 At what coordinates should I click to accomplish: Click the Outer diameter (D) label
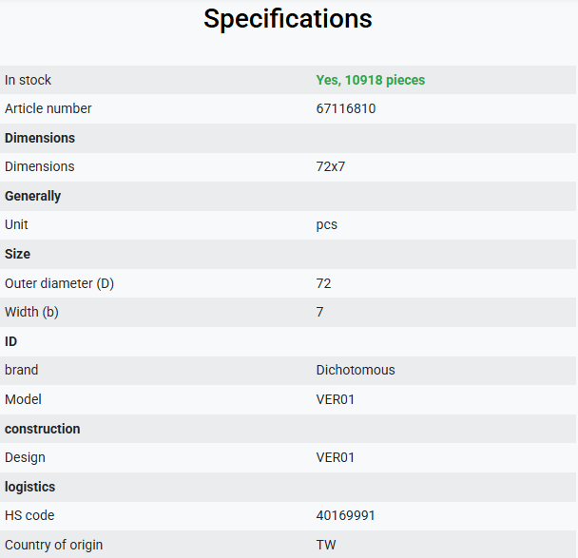(x=59, y=283)
